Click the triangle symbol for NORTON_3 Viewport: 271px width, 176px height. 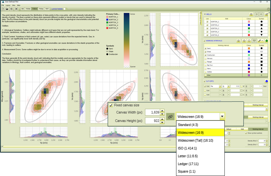(x=261, y=28)
